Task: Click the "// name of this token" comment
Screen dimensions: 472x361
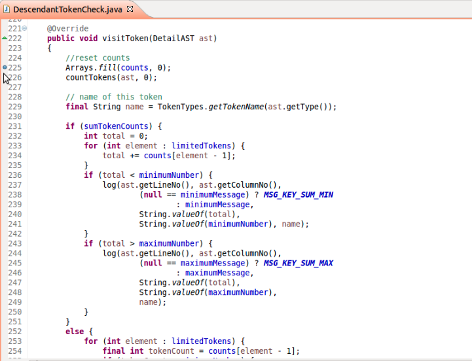Action: coord(113,97)
